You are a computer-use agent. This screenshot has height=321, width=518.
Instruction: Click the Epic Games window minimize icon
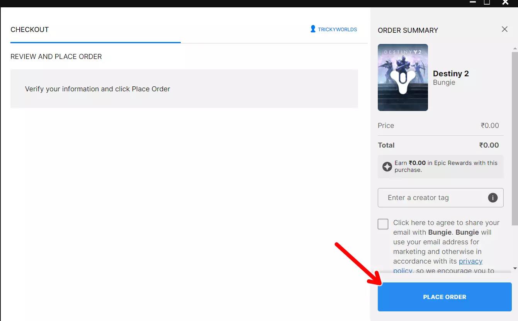tap(472, 2)
